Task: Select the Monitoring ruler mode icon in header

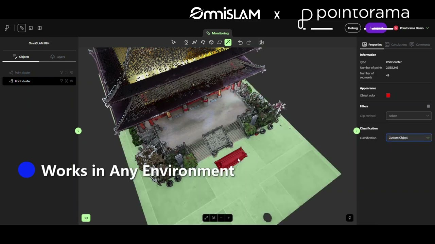Action: click(x=22, y=28)
